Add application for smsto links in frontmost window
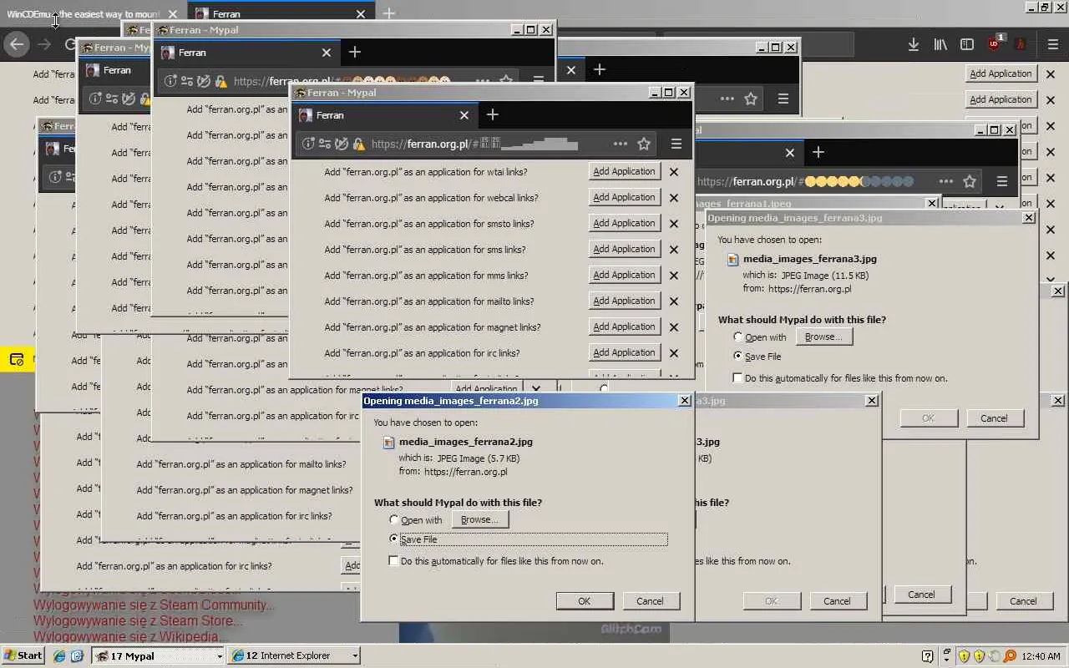The width and height of the screenshot is (1069, 668). point(624,224)
